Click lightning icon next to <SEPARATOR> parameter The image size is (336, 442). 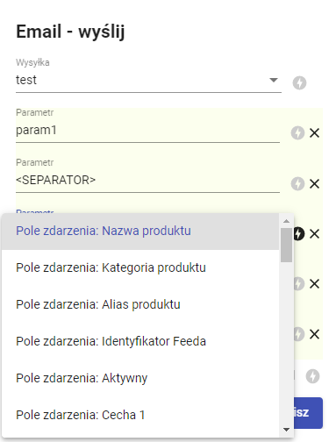297,183
